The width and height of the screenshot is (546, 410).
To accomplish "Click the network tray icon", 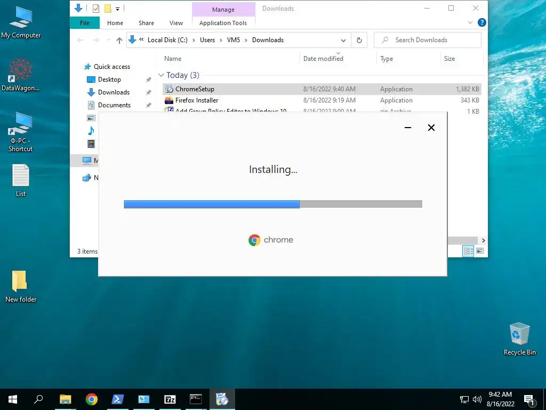I will click(x=464, y=399).
